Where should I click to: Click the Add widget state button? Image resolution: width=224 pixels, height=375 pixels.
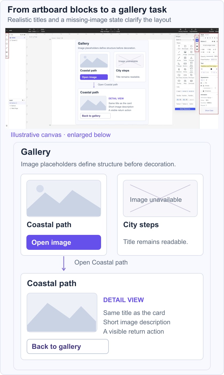point(209,45)
